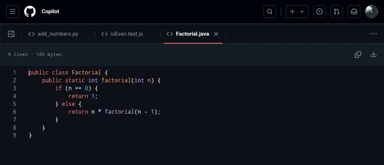Open the Copilot page link
The width and height of the screenshot is (384, 165).
(50, 11)
